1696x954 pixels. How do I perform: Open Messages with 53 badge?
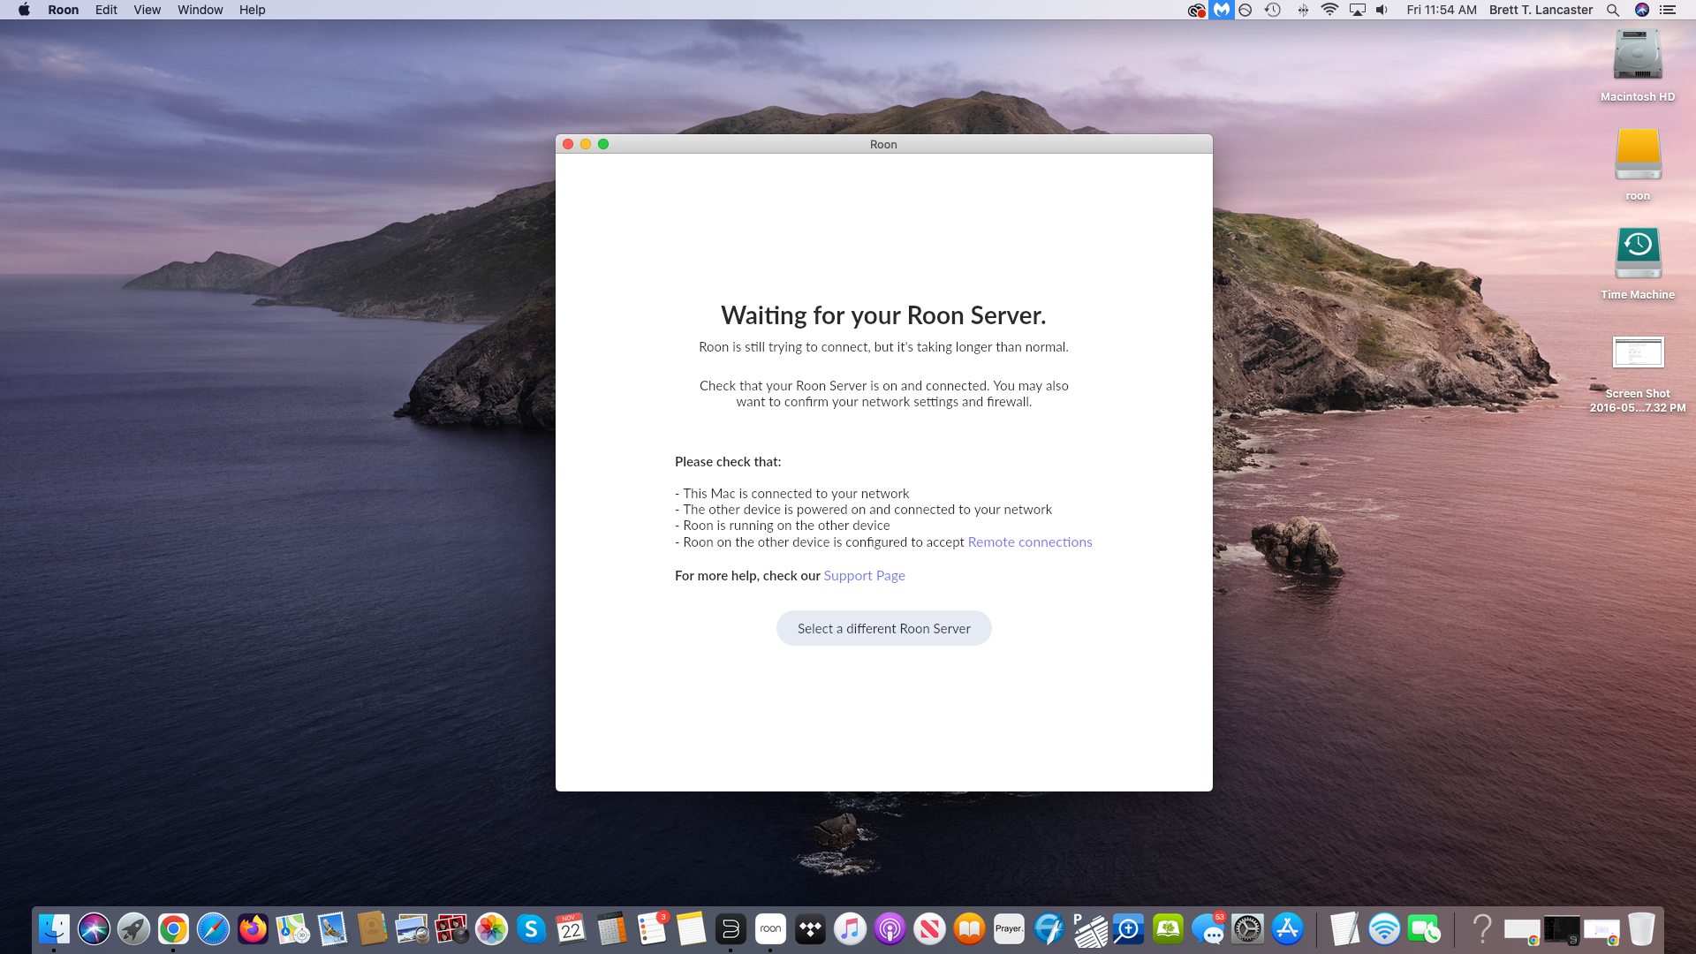[1208, 928]
